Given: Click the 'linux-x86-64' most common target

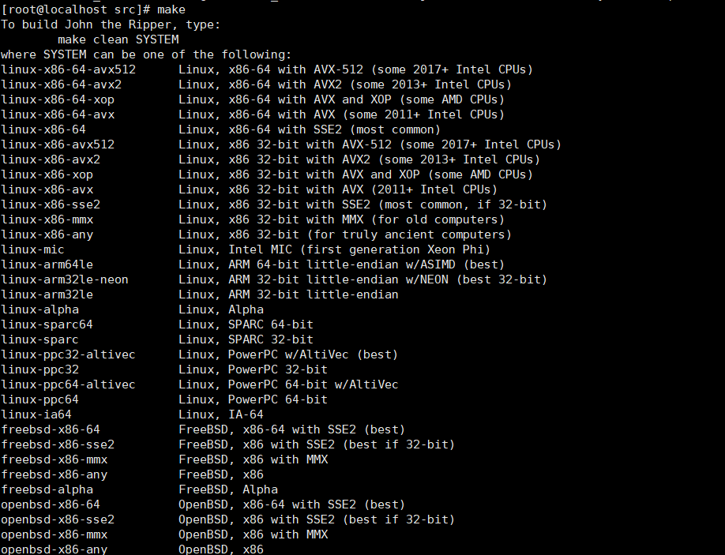Looking at the screenshot, I should pos(43,129).
